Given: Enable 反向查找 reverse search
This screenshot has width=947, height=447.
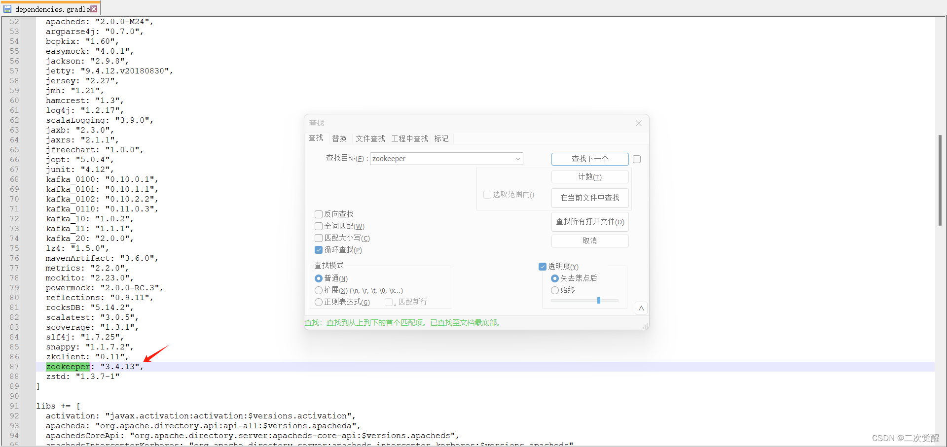Looking at the screenshot, I should (x=318, y=214).
